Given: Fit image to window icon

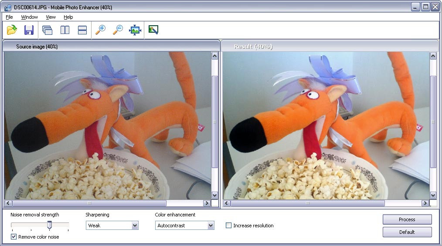Looking at the screenshot, I should click(x=135, y=30).
